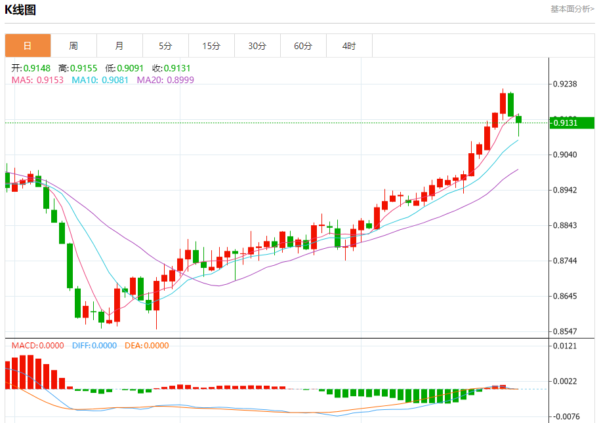599x423 pixels.
Task: Click the green 0.9131 current price tag
Action: [x=572, y=123]
